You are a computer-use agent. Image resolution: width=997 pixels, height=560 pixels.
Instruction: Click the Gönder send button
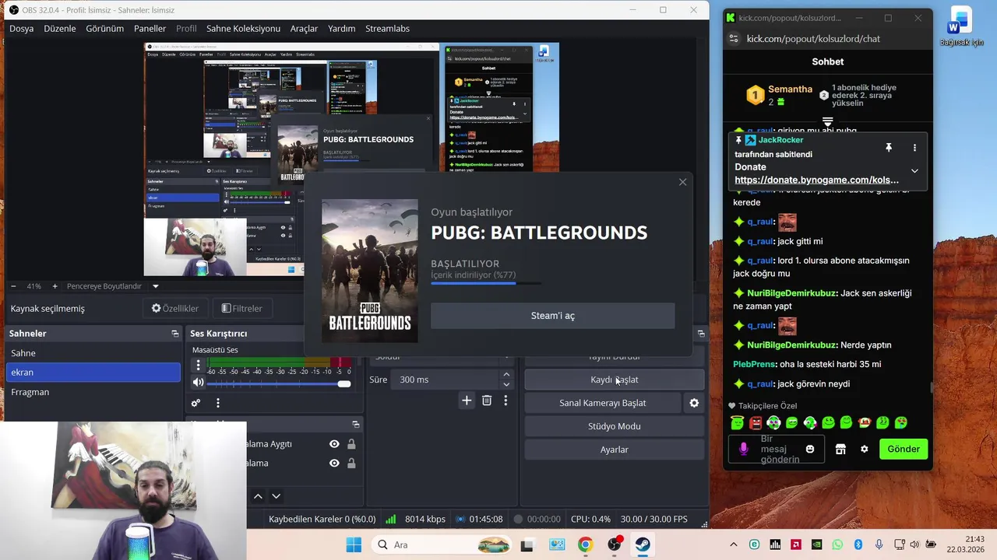click(x=904, y=449)
